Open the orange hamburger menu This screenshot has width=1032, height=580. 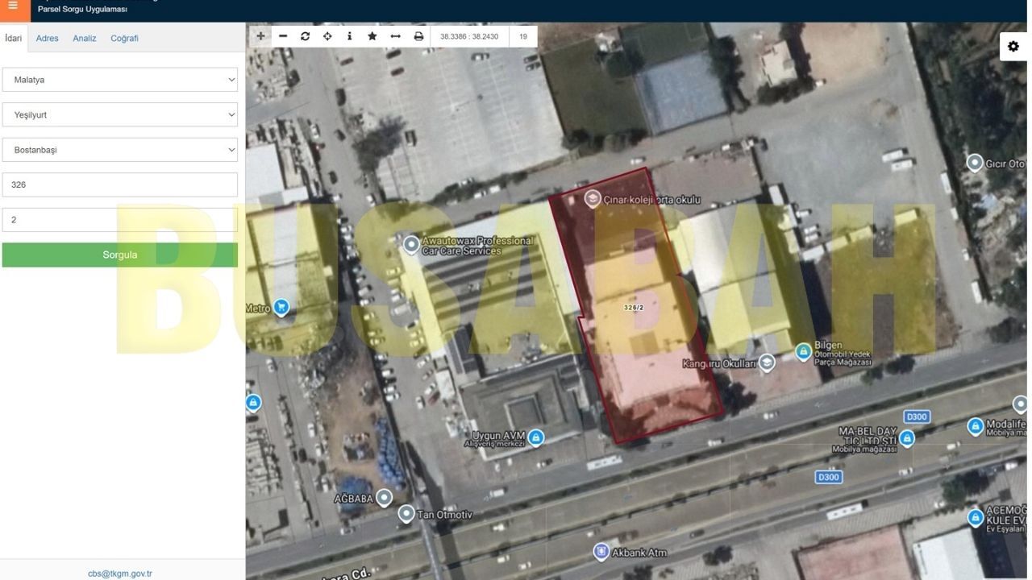point(13,6)
